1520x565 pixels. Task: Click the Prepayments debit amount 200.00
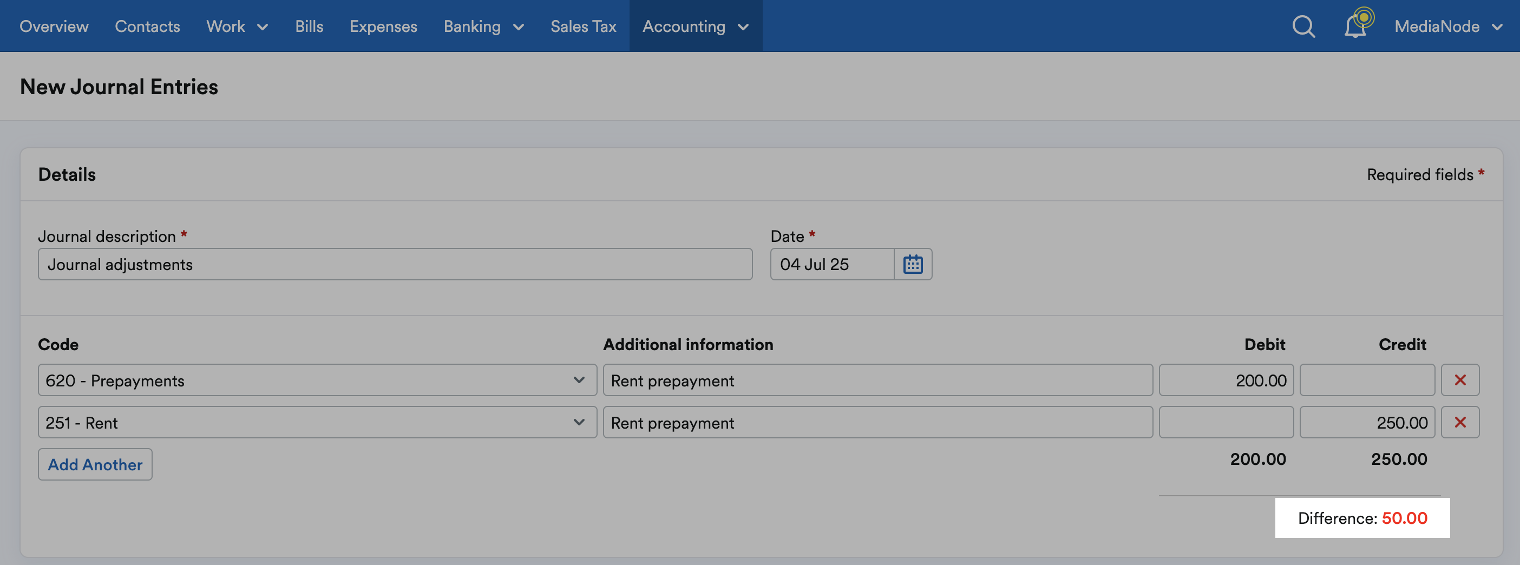coord(1226,380)
